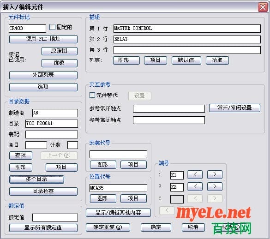Viewport: 270px width, 239px height.
Task: Click 位置代号 field showing MCAB5
Action: click(x=118, y=188)
